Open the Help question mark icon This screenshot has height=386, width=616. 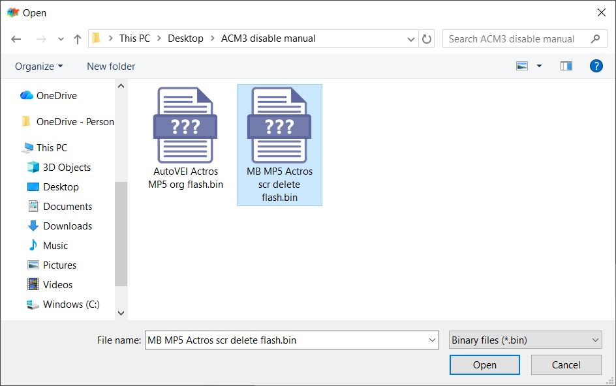click(595, 66)
